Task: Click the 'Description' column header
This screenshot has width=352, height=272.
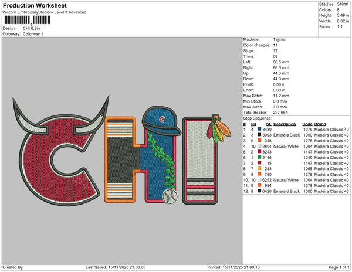Action: pos(285,124)
